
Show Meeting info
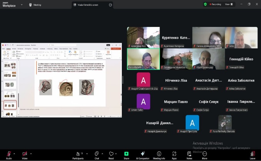(x=159, y=154)
